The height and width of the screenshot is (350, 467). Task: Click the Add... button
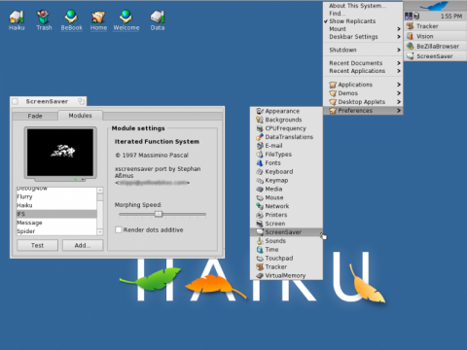coord(83,245)
